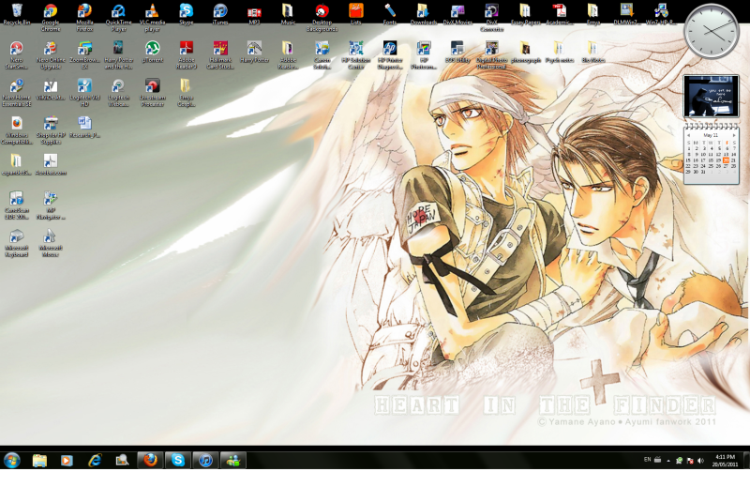Select the MP3 desktop icon
This screenshot has height=487, width=750.
tap(254, 14)
